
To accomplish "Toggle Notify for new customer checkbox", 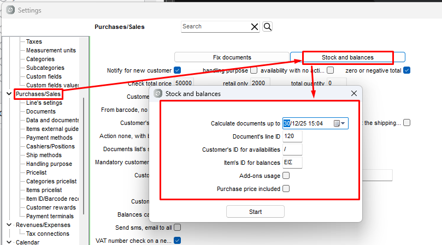I will (177, 70).
